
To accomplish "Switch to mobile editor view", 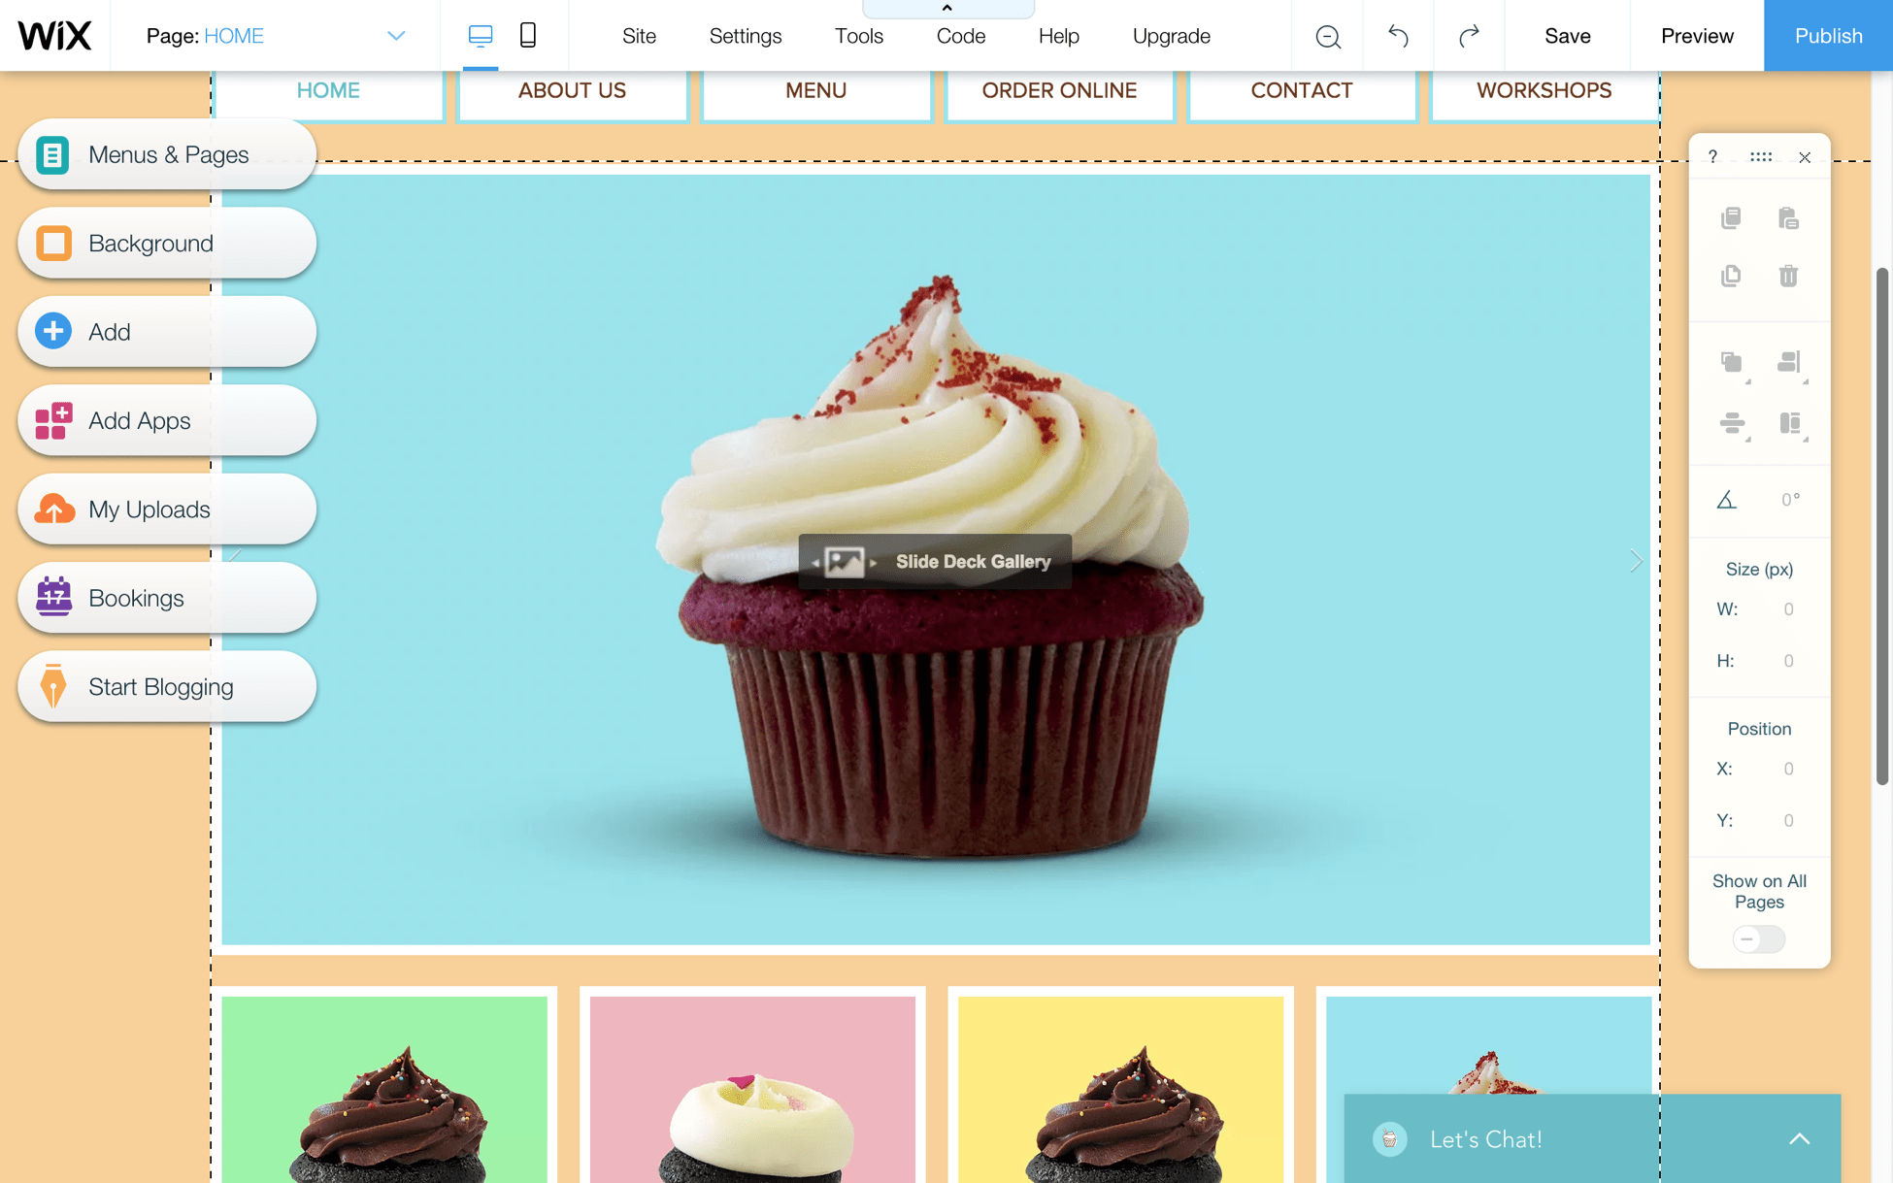I will pyautogui.click(x=528, y=36).
